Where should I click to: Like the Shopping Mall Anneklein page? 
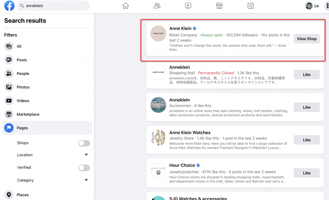click(x=307, y=75)
